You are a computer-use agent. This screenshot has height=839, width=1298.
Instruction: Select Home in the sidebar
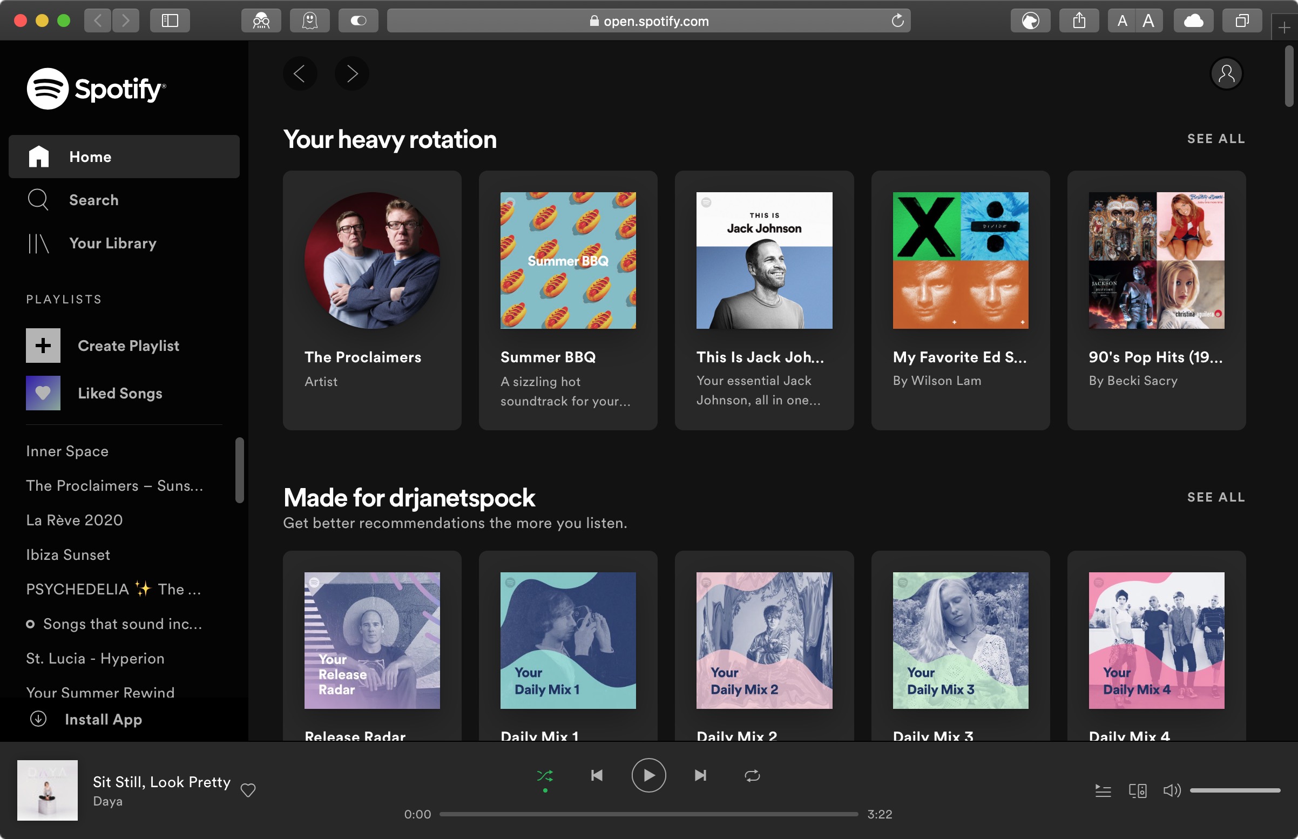pyautogui.click(x=90, y=157)
